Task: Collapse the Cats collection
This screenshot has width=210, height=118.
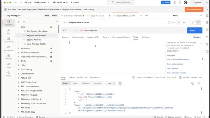Action: 18,27
